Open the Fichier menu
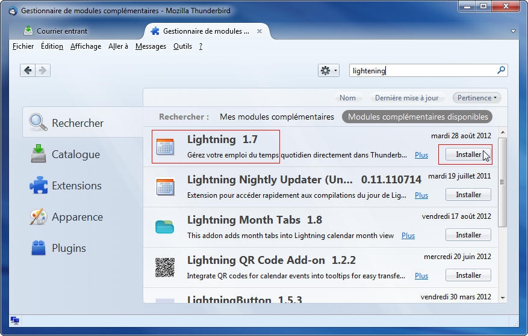The height and width of the screenshot is (336, 528). (23, 46)
